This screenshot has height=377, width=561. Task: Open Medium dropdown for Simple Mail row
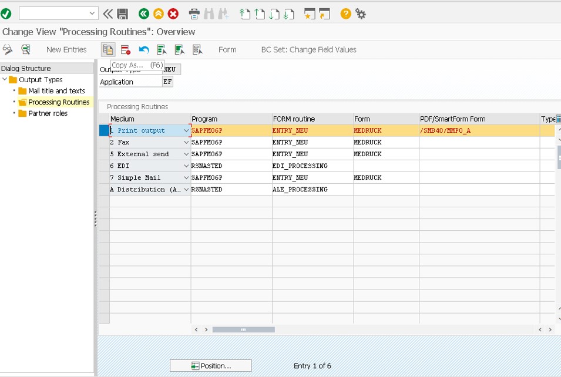click(x=186, y=178)
